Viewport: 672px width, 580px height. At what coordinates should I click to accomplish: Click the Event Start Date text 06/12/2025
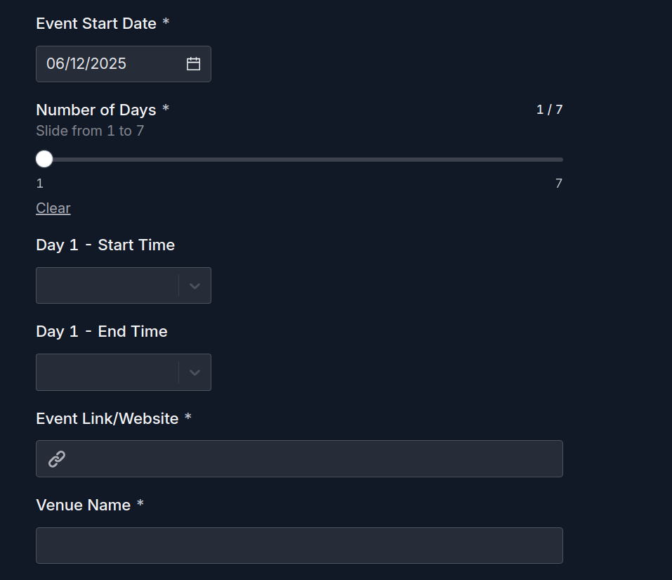click(86, 64)
